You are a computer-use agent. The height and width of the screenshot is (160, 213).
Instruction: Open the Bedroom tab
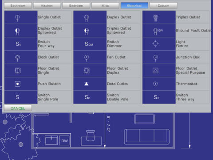[76, 5]
